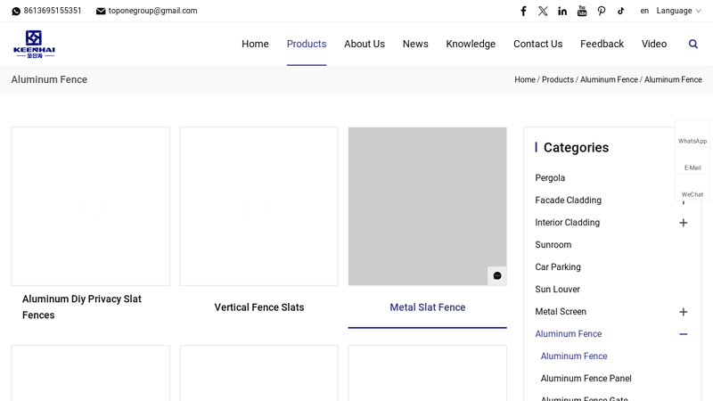
Task: Open the Feedback menu item
Action: (x=602, y=44)
